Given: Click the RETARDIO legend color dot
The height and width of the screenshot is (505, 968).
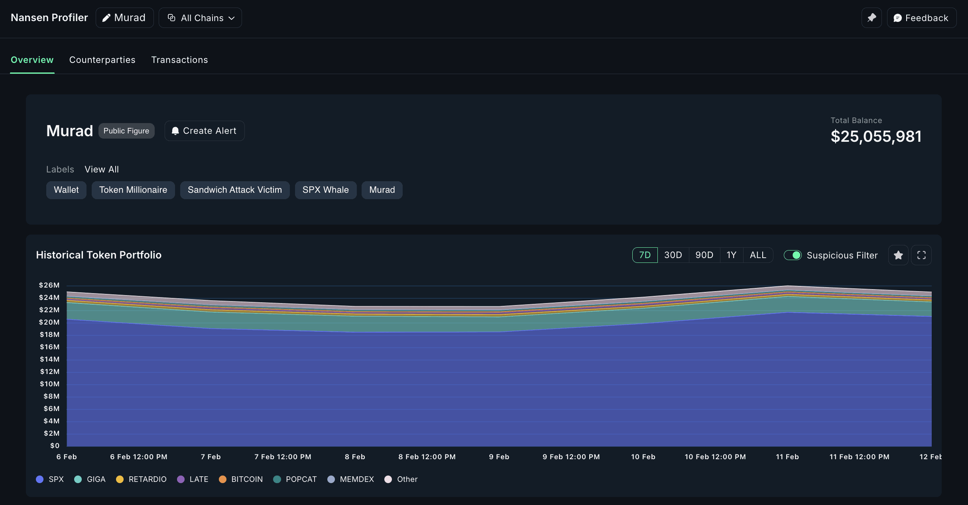Looking at the screenshot, I should [x=120, y=479].
